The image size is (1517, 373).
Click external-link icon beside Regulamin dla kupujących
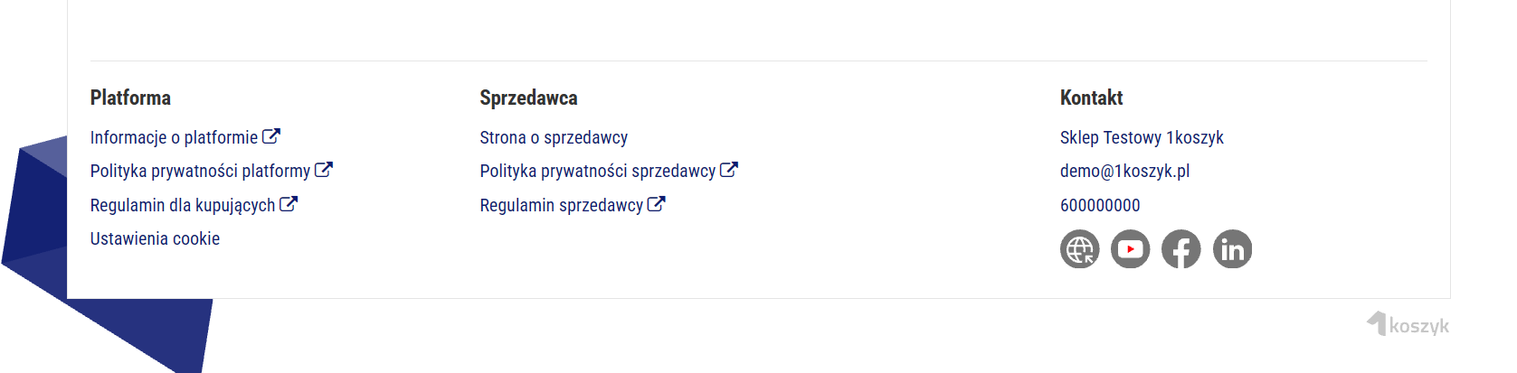coord(289,204)
